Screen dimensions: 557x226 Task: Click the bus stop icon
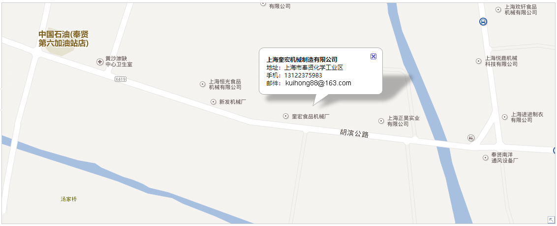tap(483, 22)
